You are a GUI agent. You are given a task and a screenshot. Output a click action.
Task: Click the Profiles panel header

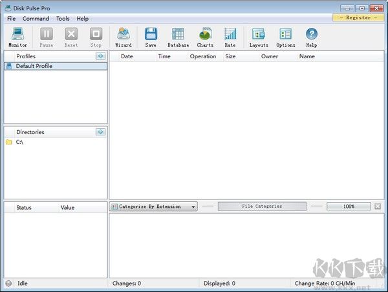(x=26, y=56)
